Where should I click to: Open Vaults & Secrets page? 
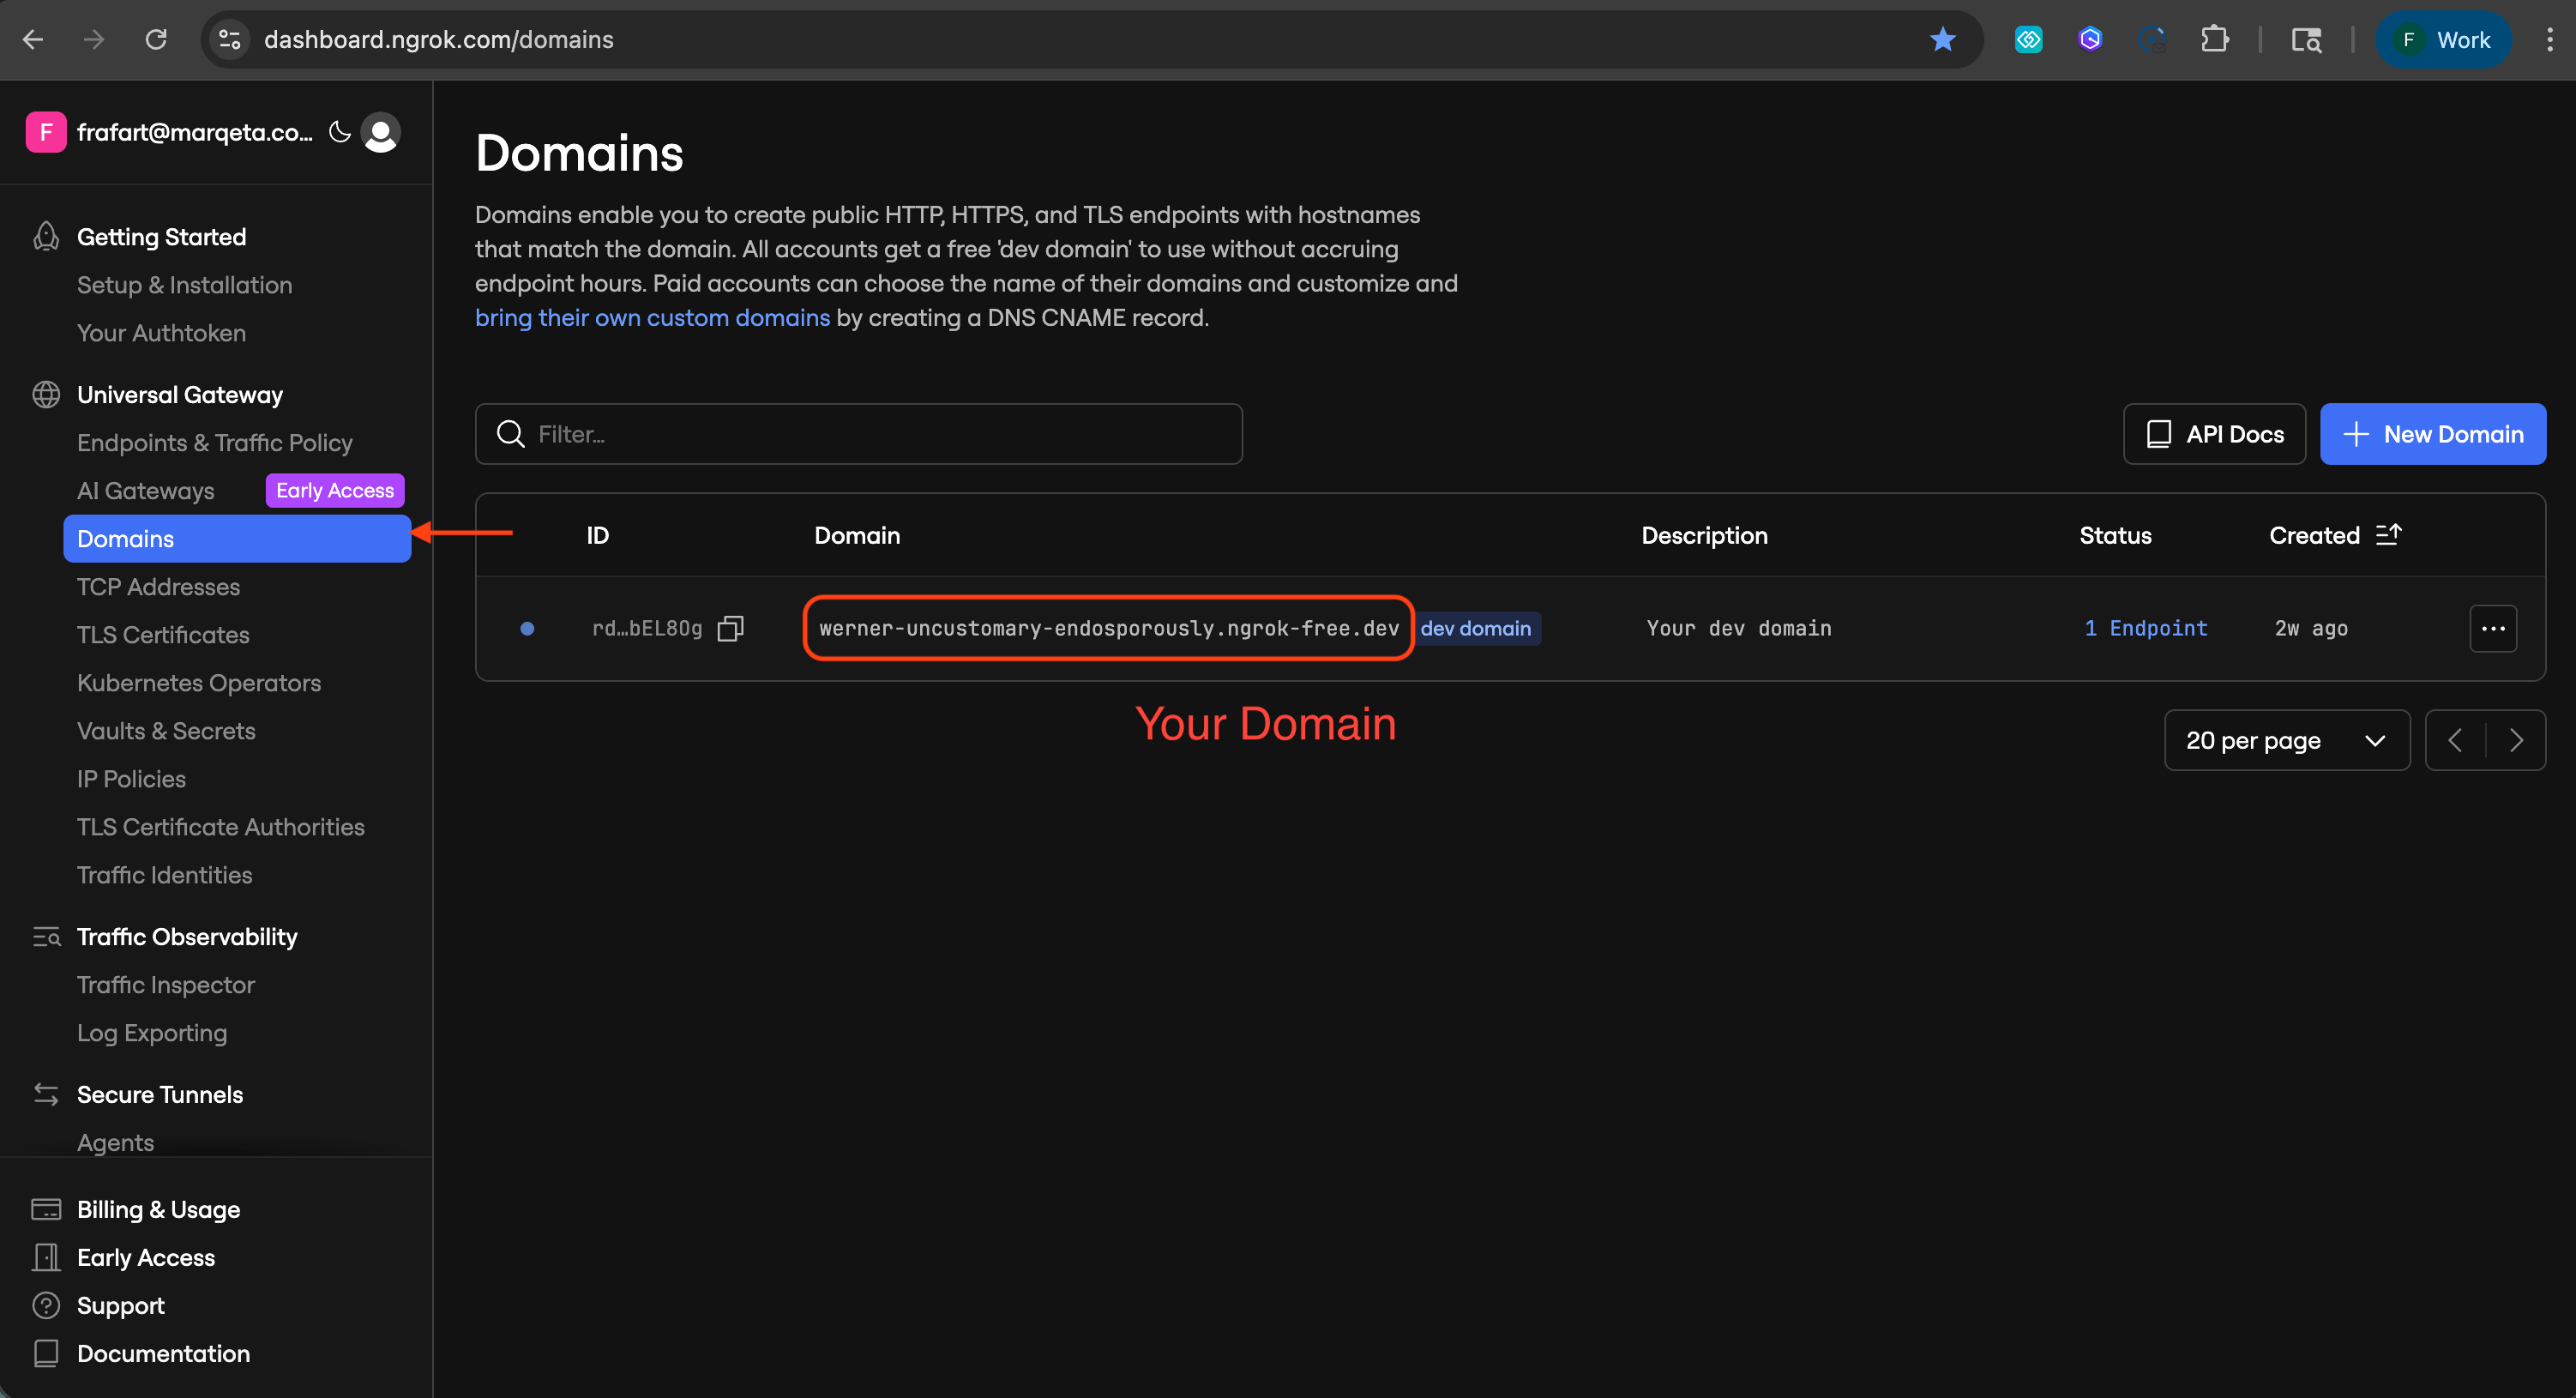(166, 731)
